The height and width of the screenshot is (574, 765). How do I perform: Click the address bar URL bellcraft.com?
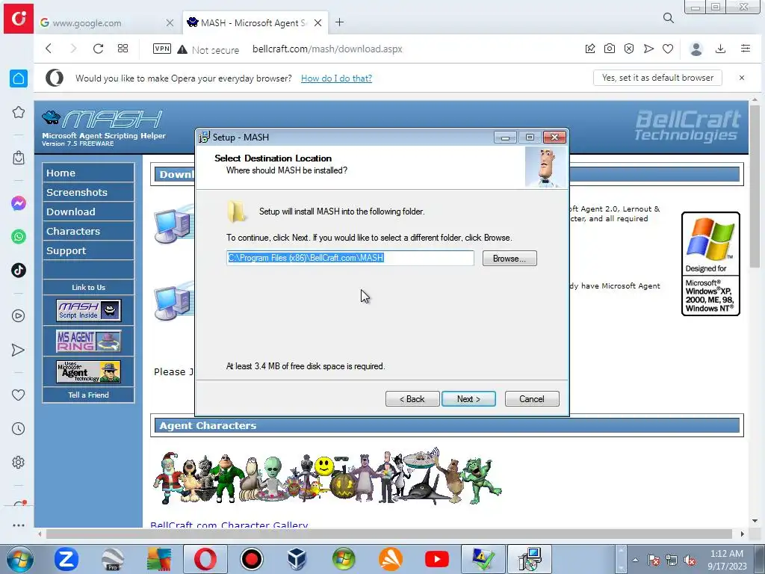pyautogui.click(x=327, y=49)
